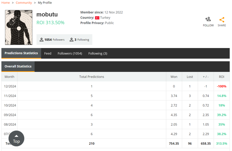
Task: Click the Follow user icon
Action: pos(208,20)
